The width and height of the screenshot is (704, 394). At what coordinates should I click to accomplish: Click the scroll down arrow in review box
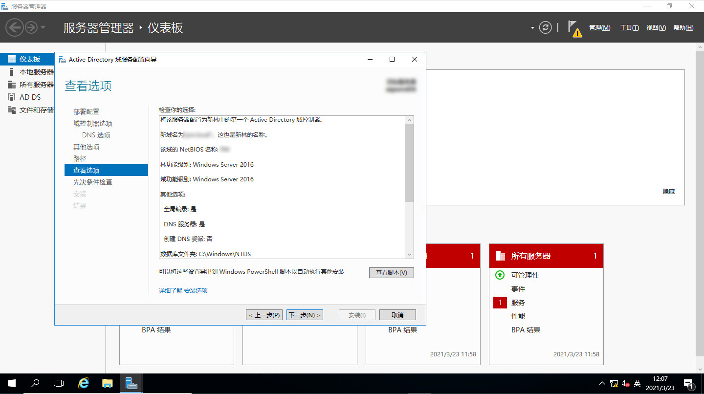[410, 255]
